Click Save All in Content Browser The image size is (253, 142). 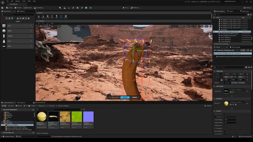pos(19,106)
